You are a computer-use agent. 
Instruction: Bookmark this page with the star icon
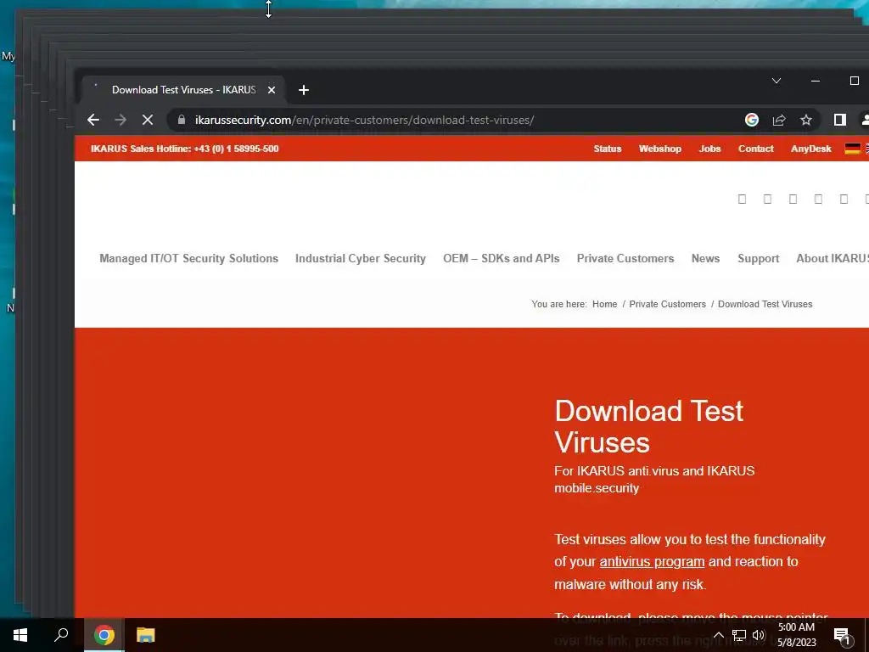pos(806,120)
